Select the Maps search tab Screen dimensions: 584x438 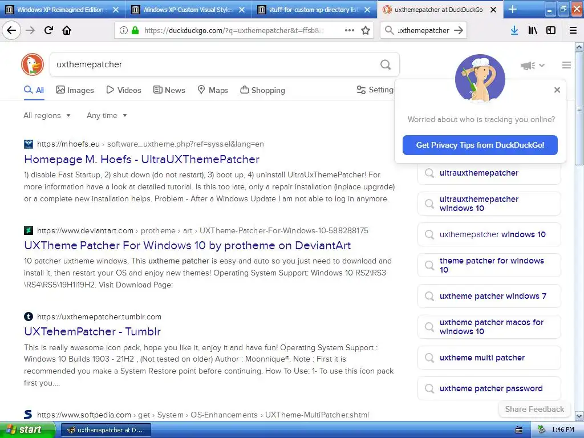[x=213, y=90]
